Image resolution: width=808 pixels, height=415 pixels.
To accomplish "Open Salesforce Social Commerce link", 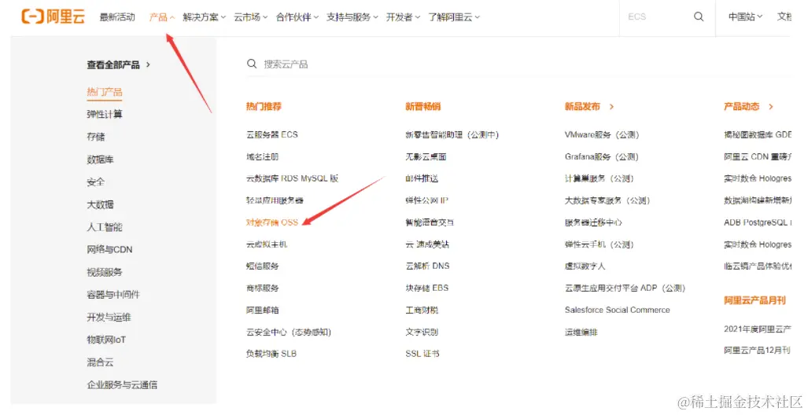I will (x=618, y=310).
